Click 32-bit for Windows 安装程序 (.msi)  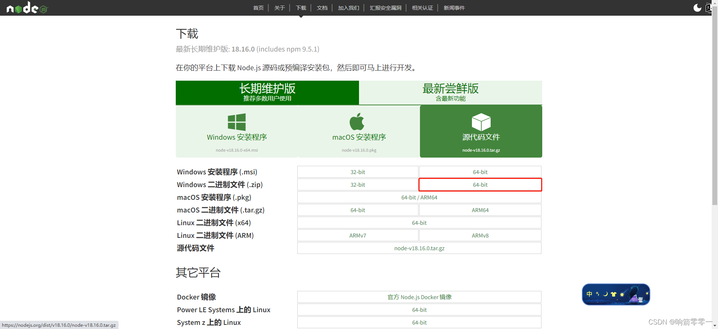358,172
